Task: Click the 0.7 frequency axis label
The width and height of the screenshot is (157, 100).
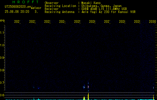Action: pyautogui.click(x=2, y=83)
